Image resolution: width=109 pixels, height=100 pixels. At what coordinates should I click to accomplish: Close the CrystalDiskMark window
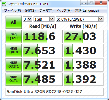[x=101, y=3]
